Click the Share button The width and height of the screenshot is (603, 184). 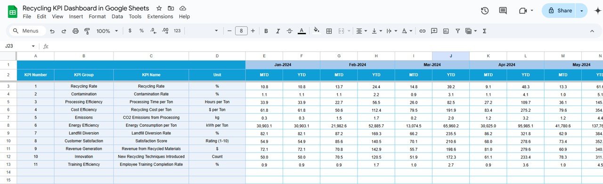pos(559,10)
